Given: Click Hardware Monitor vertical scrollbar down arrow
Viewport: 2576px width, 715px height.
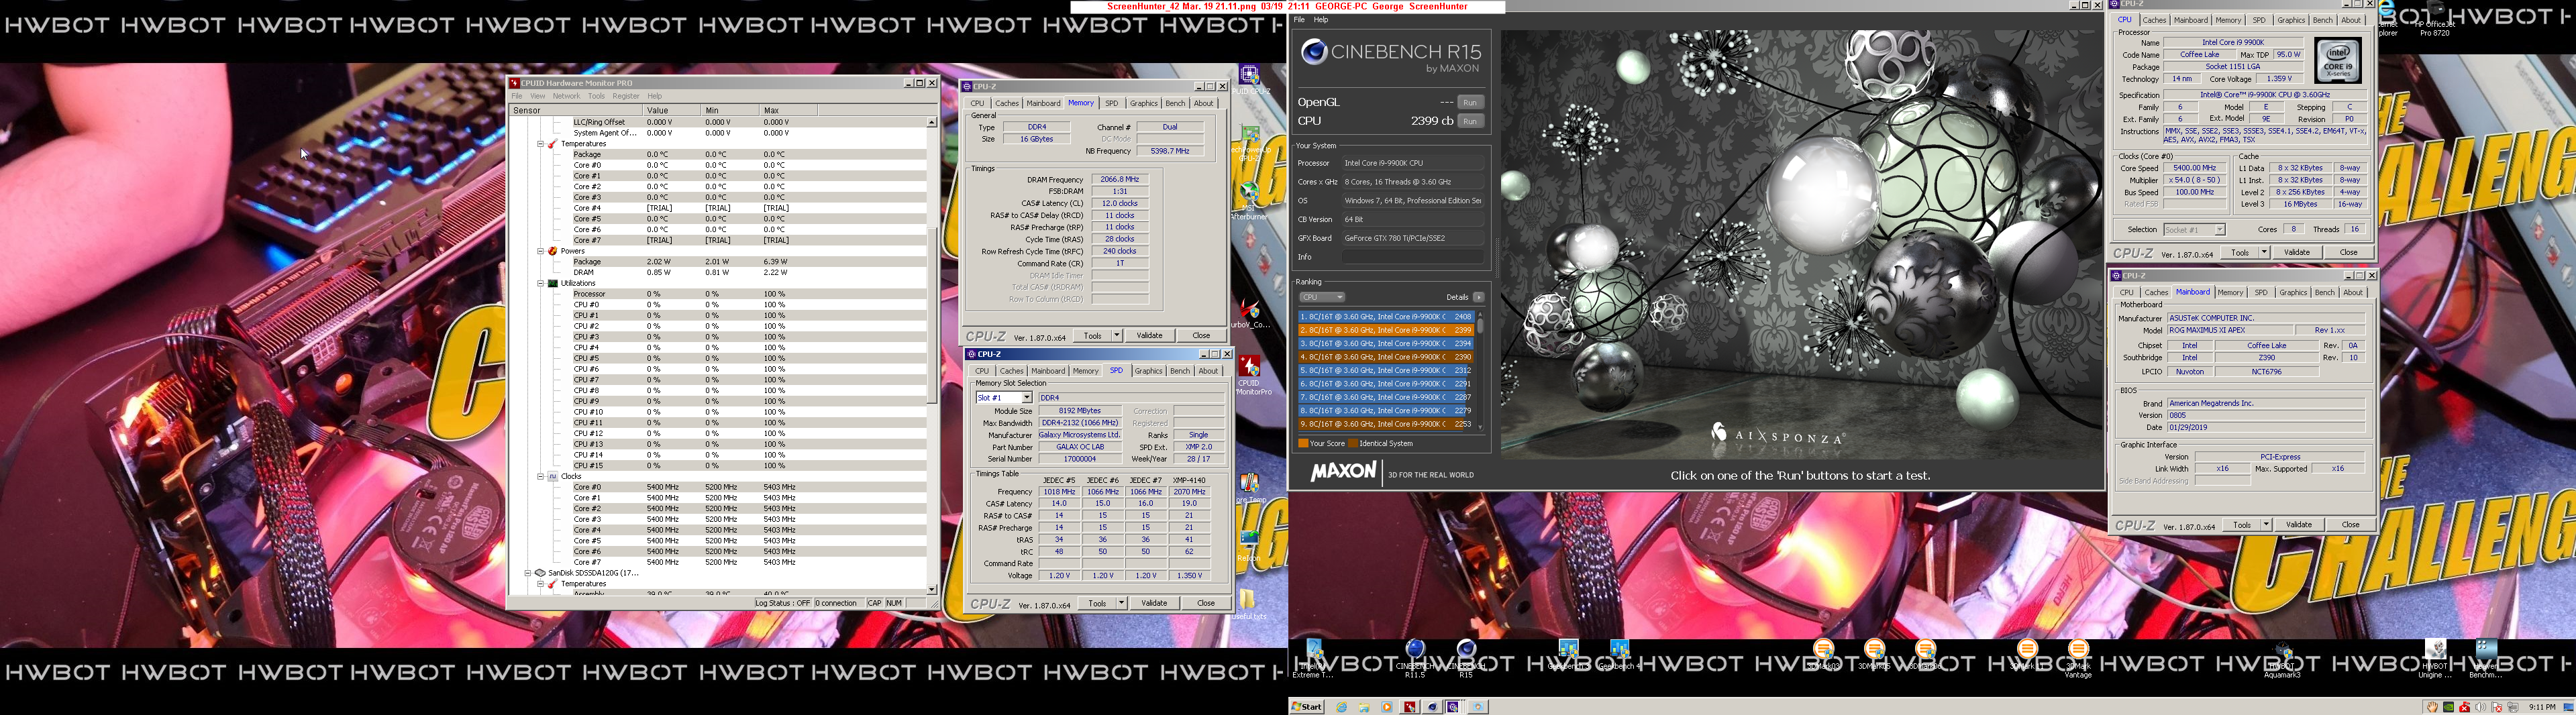Looking at the screenshot, I should tap(932, 589).
